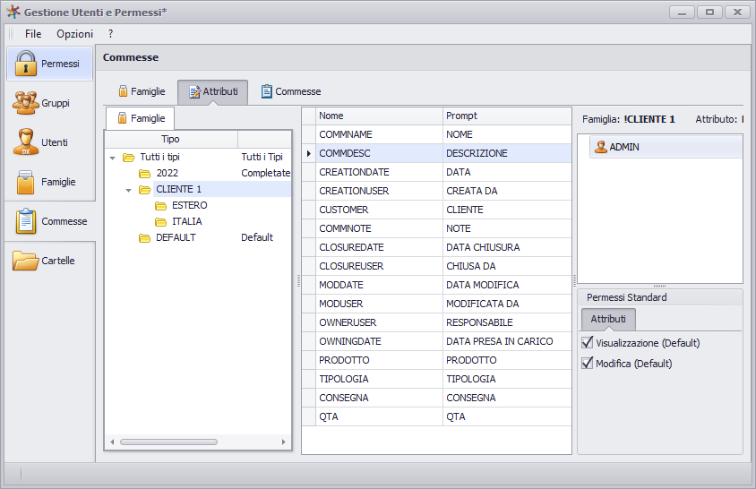Select the Attributi tab under Permessi Standard

608,319
